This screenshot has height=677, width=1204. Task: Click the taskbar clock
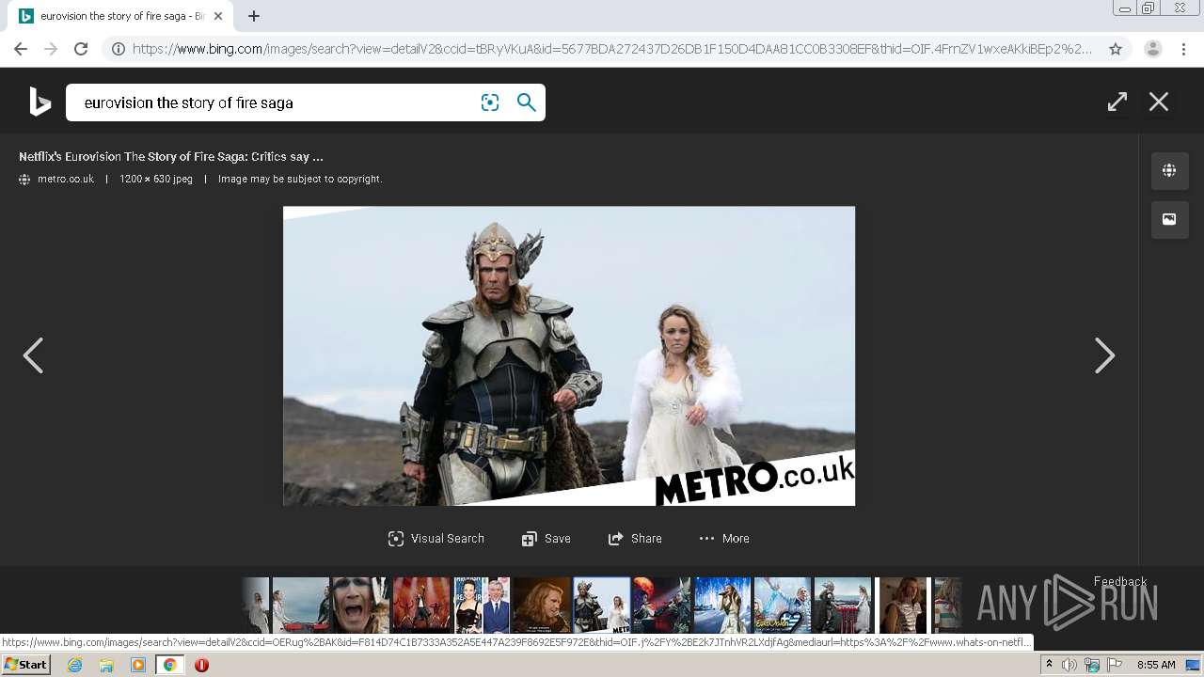pyautogui.click(x=1156, y=665)
